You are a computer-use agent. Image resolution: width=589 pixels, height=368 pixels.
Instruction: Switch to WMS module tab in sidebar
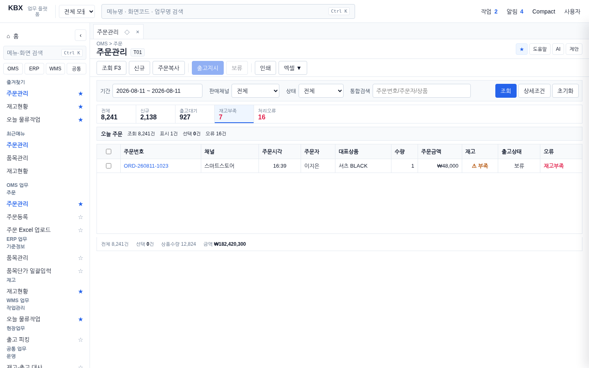pyautogui.click(x=55, y=69)
